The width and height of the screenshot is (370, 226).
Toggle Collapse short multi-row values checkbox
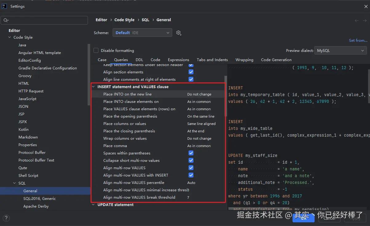[x=191, y=160]
